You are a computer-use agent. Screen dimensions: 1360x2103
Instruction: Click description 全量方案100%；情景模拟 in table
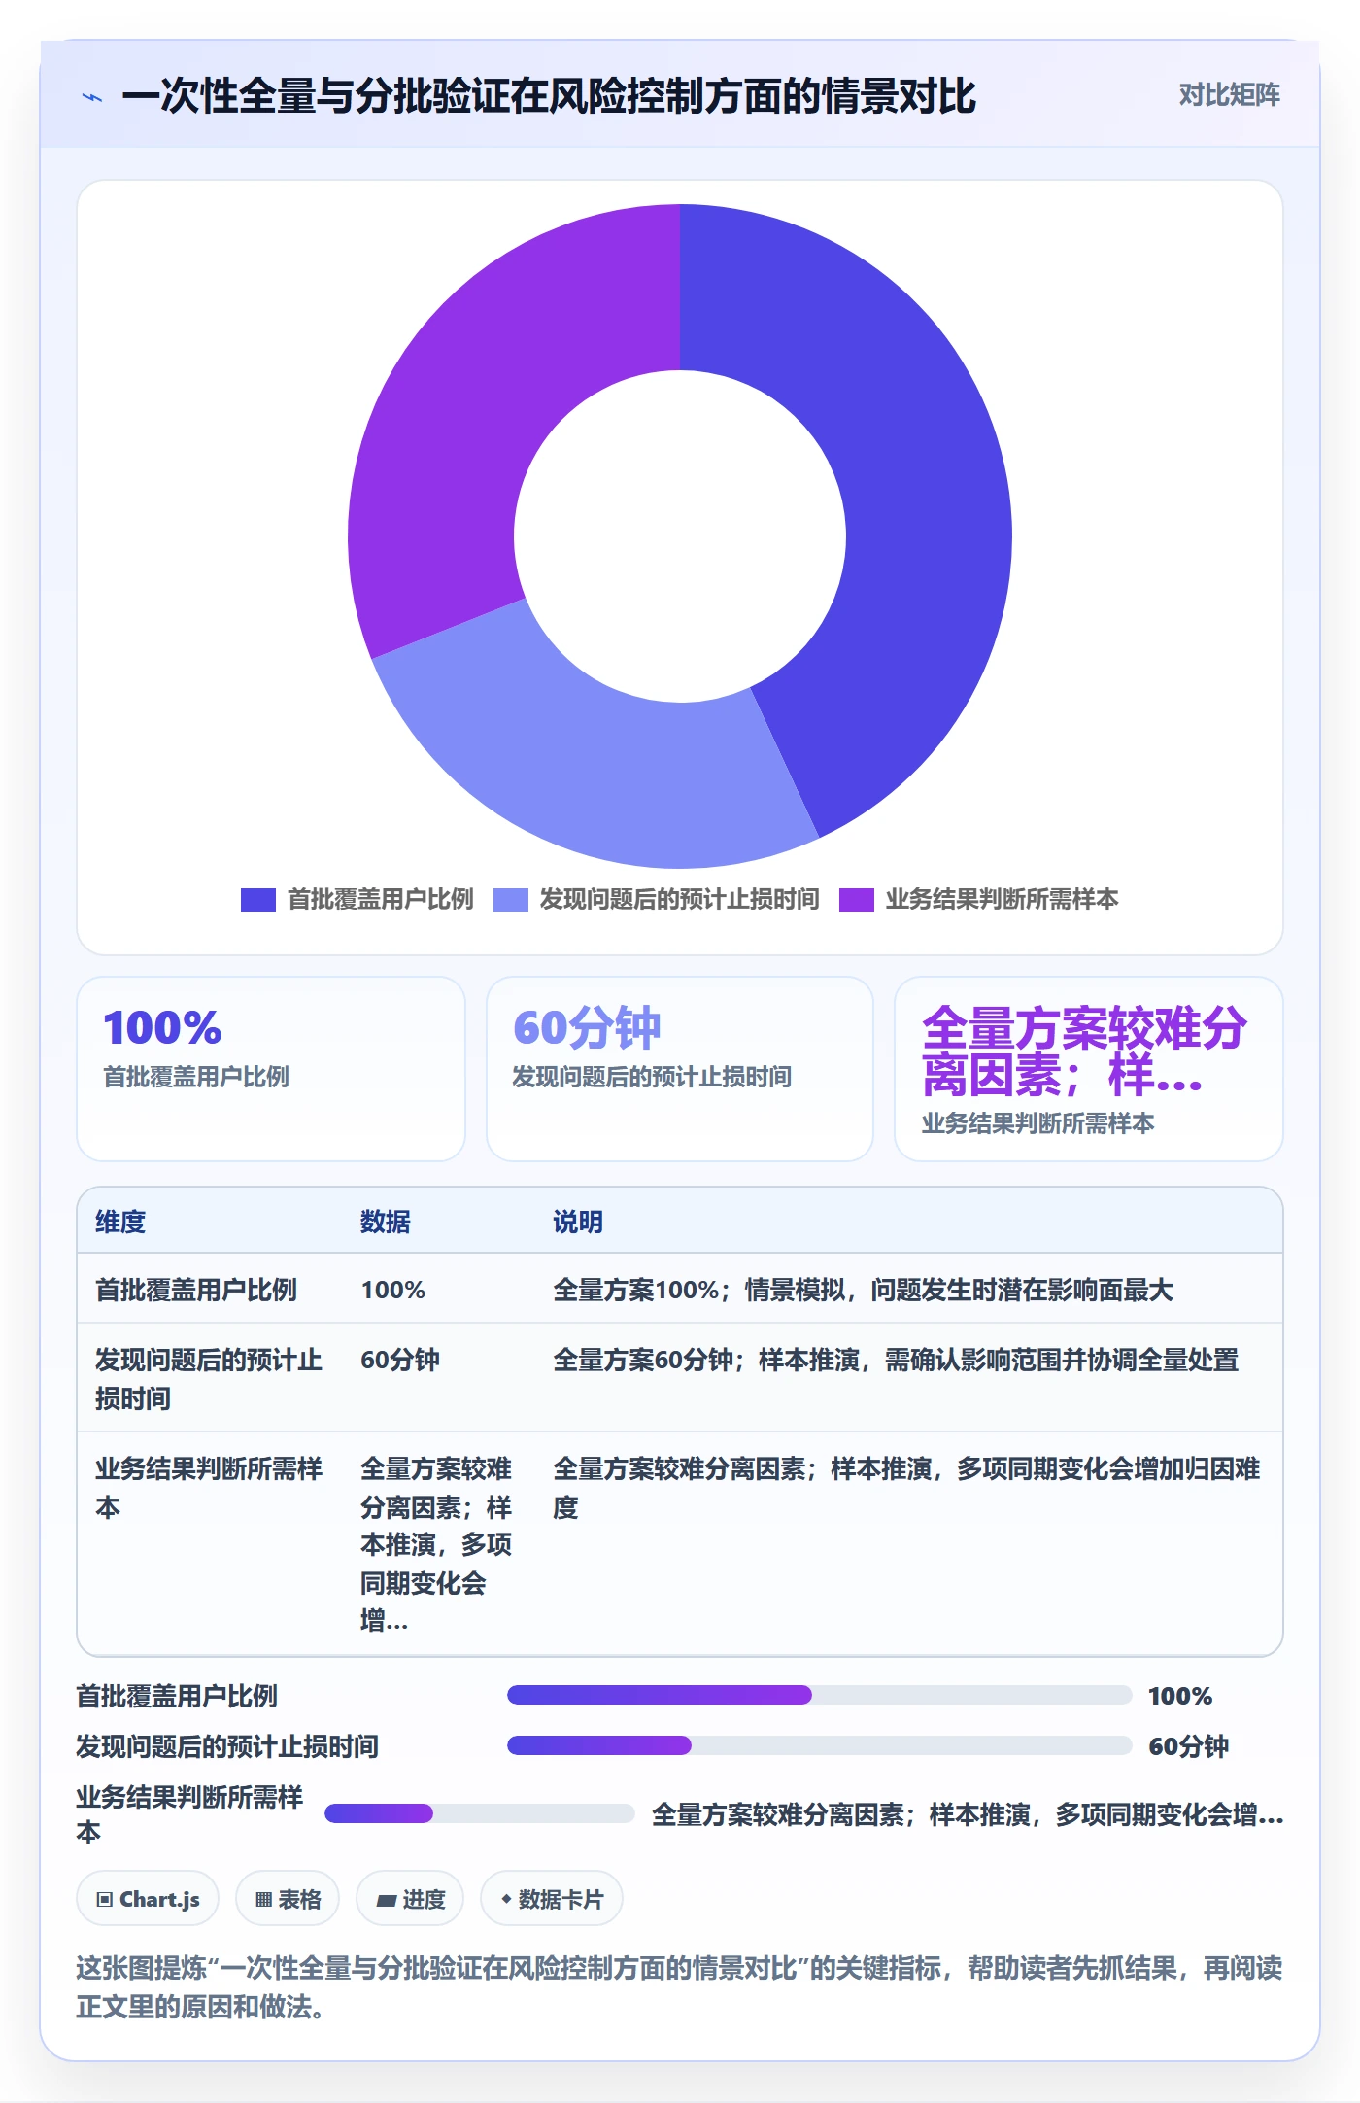click(864, 1290)
